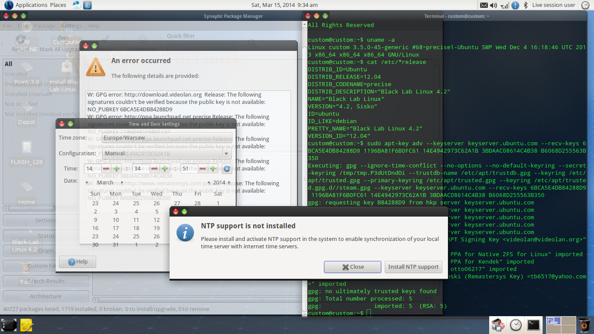Open terminal launcher in bottom-left panel

(9, 325)
